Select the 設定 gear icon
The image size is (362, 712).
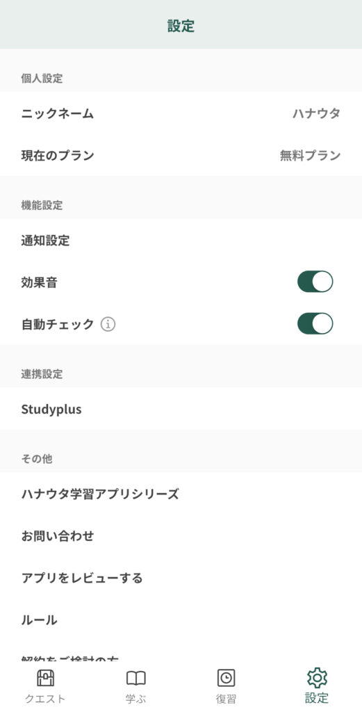point(317,678)
